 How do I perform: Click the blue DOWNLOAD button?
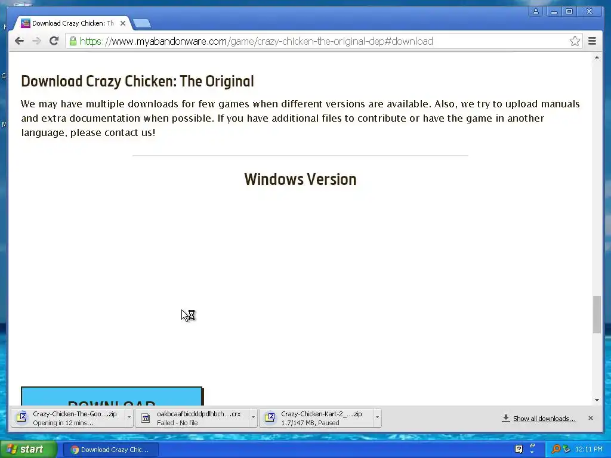112,396
